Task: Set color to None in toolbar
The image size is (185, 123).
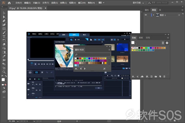Action: pos(6,85)
